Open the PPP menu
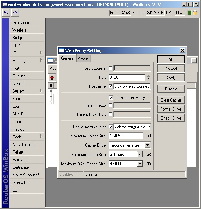 pos(27,45)
